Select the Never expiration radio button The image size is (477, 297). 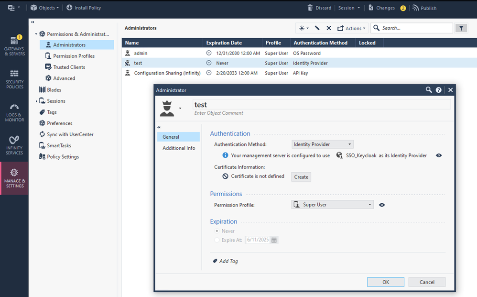(x=217, y=231)
